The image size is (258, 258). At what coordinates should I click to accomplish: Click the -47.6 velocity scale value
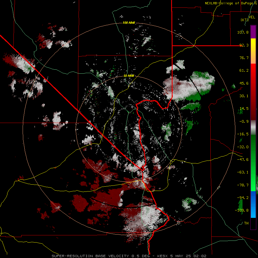pyautogui.click(x=243, y=160)
